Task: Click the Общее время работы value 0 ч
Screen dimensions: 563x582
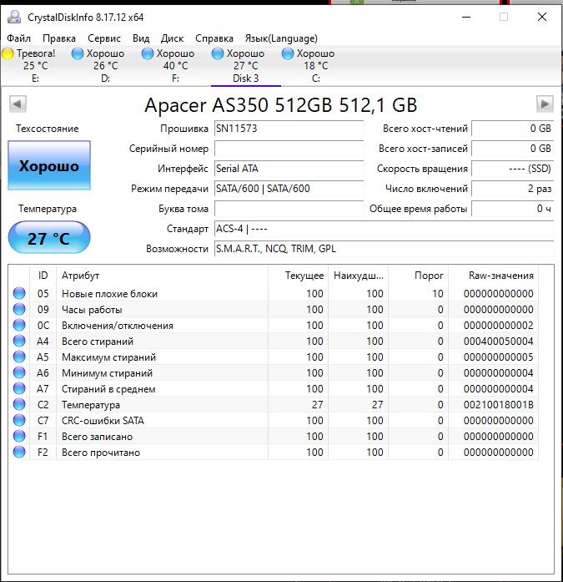Action: click(x=513, y=209)
